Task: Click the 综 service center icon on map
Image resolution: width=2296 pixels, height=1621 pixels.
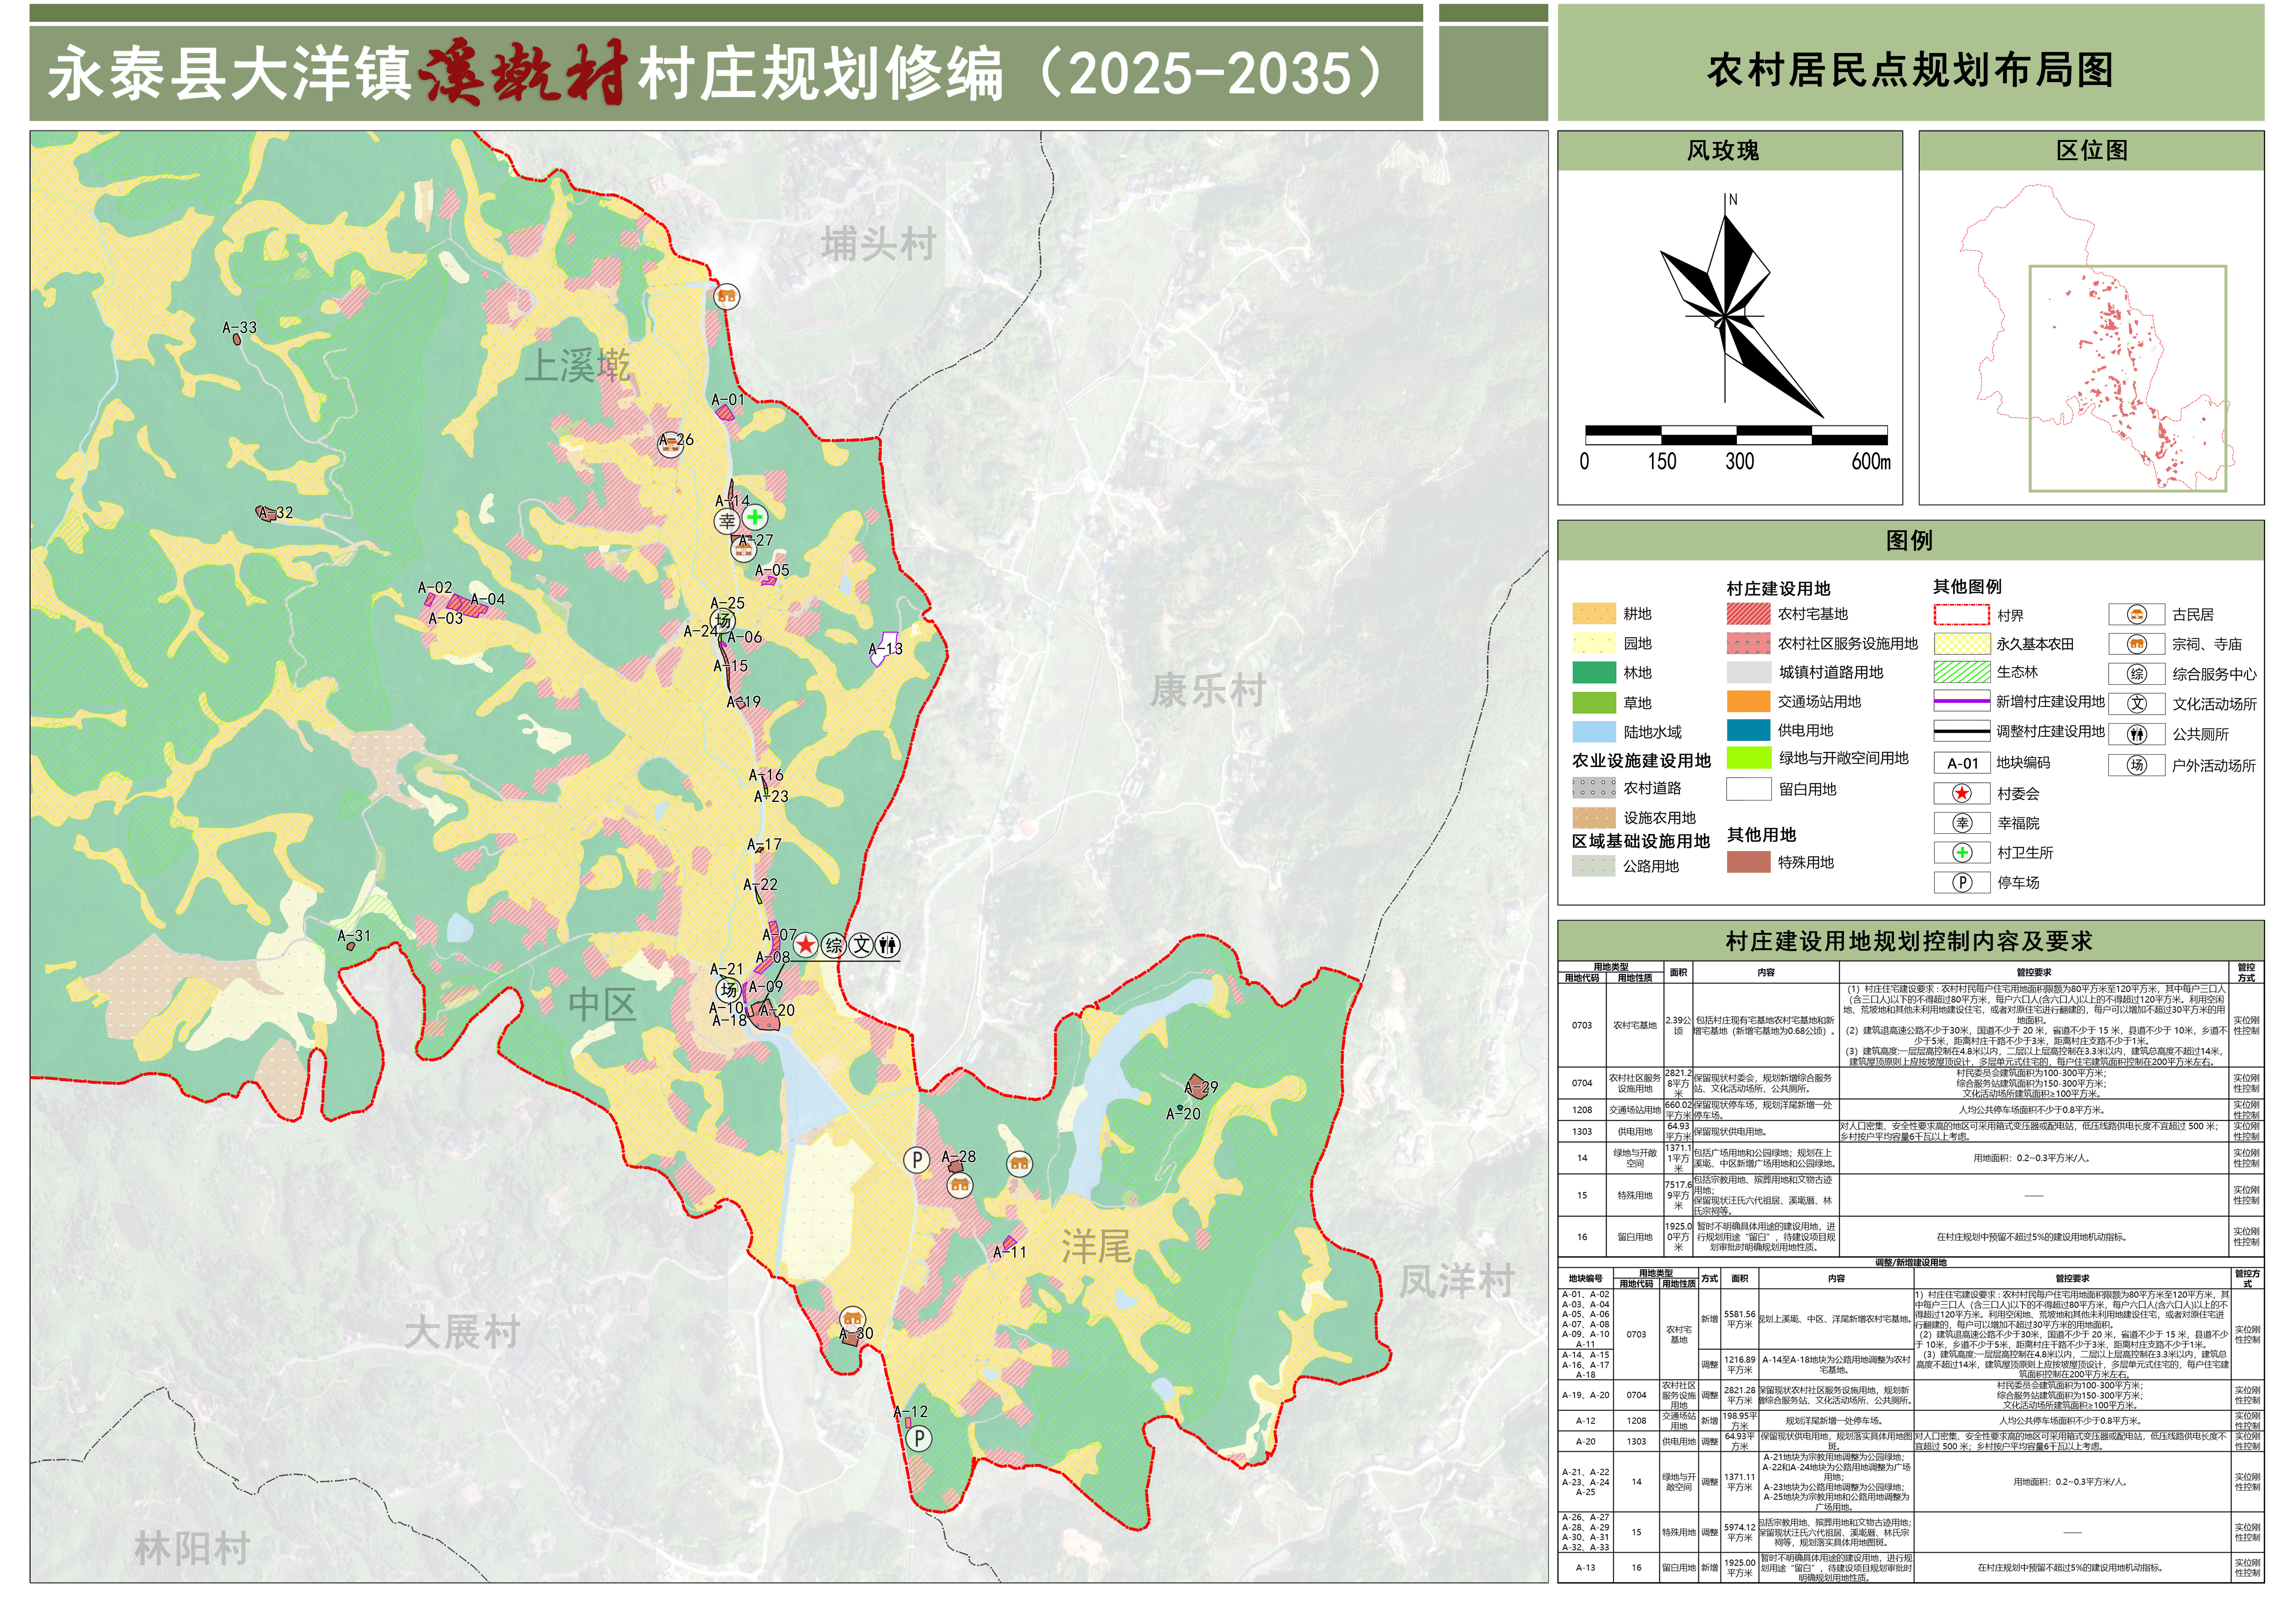Action: pos(834,945)
